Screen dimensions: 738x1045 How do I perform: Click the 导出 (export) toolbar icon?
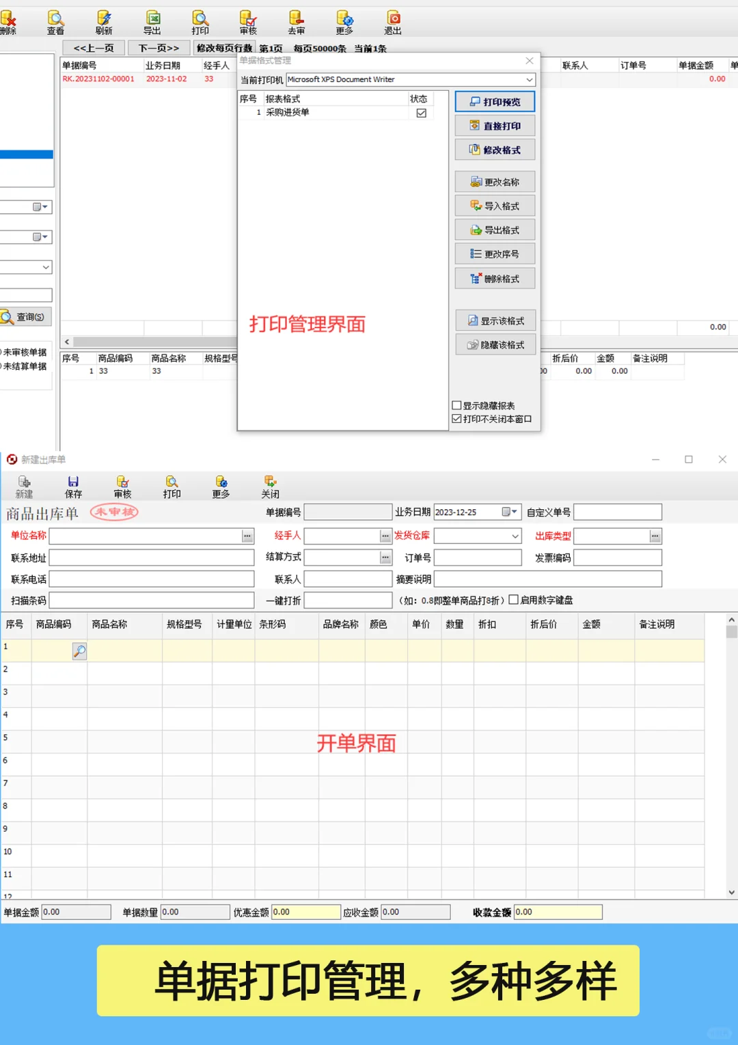(152, 22)
